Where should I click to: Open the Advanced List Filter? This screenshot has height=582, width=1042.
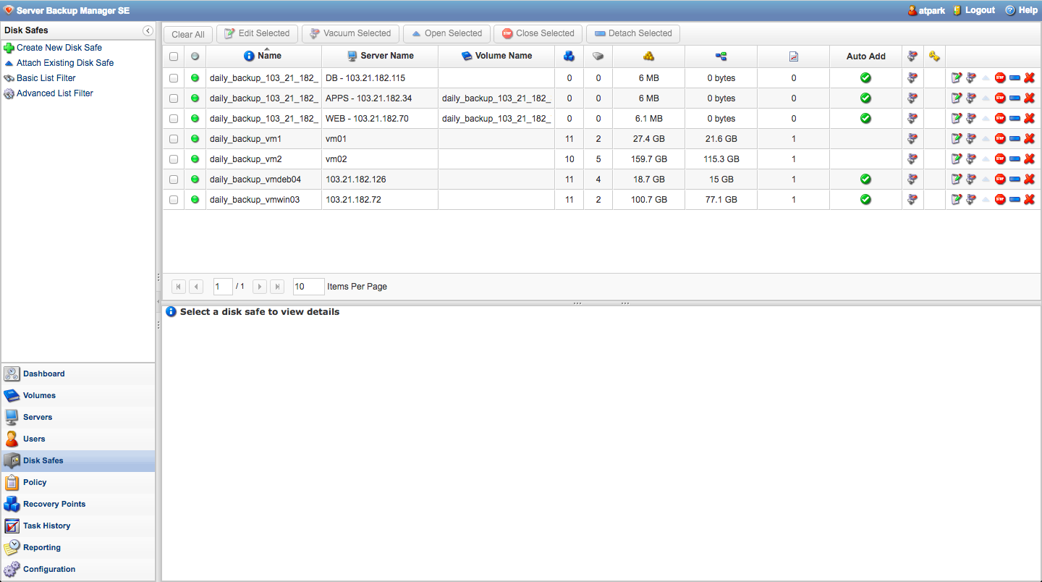[54, 93]
